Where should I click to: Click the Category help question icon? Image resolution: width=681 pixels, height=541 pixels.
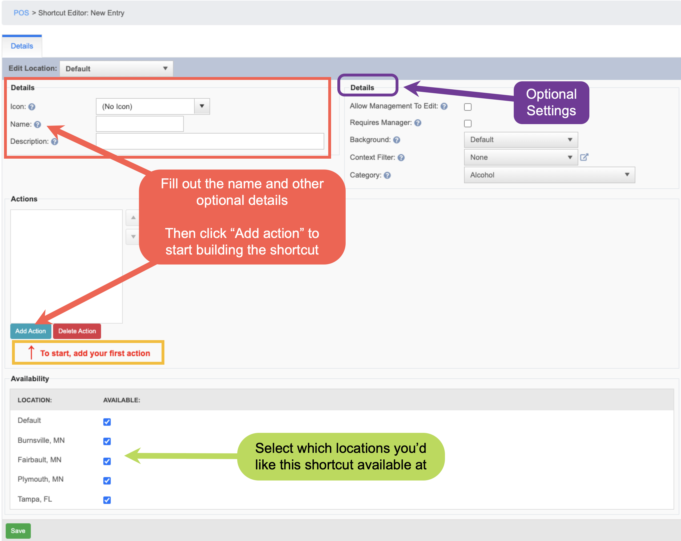coord(387,175)
